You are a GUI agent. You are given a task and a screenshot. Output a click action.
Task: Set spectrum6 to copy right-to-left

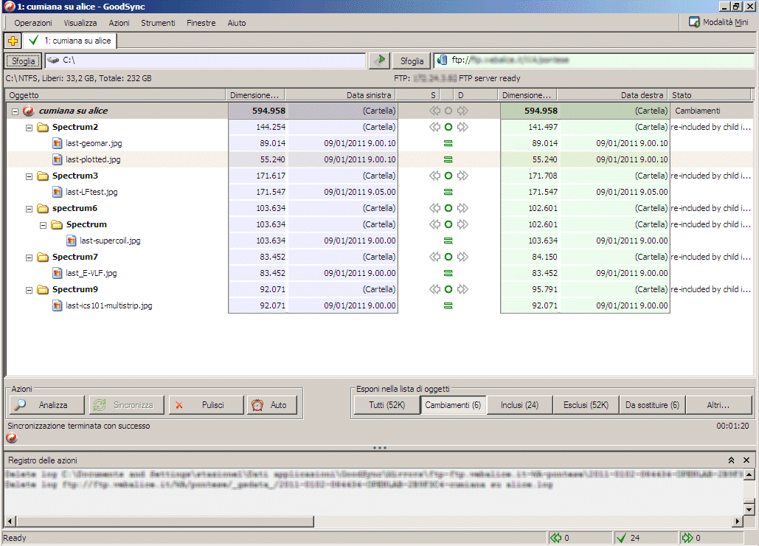point(434,208)
